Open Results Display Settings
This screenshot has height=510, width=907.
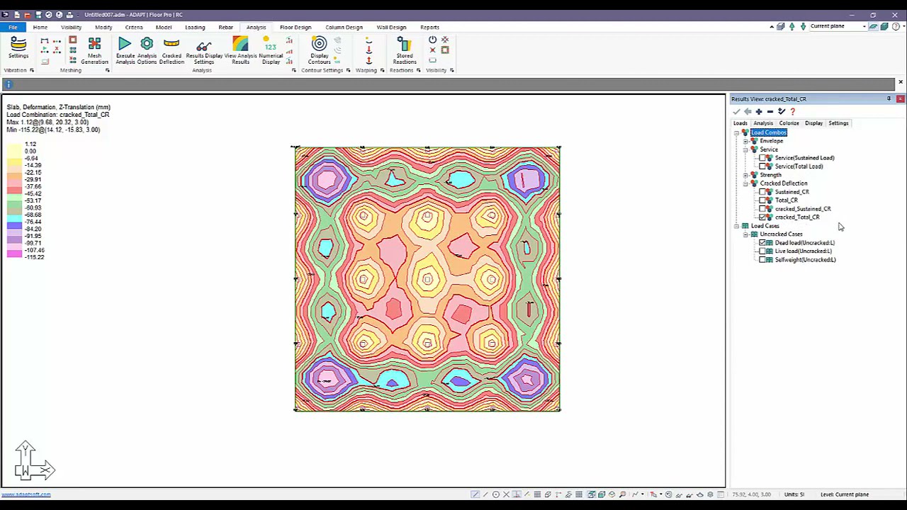pos(204,51)
